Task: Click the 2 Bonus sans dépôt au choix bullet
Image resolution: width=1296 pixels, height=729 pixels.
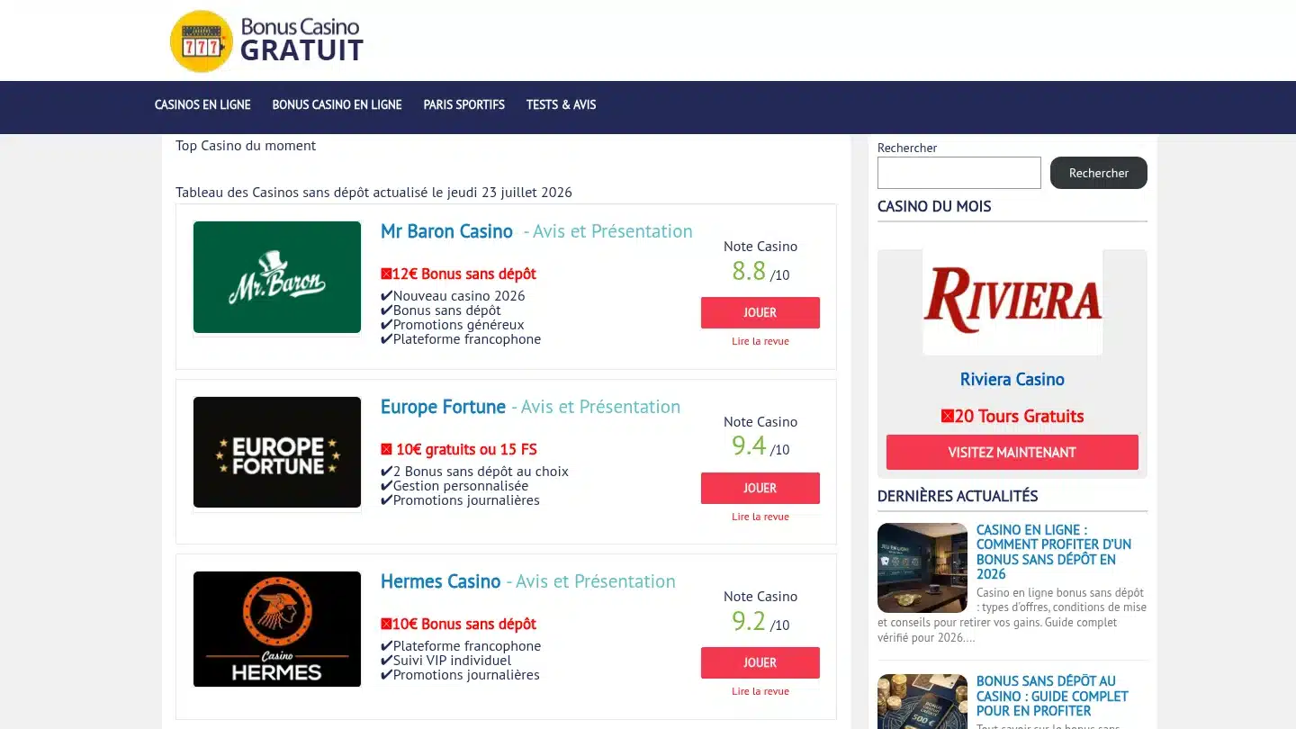Action: (474, 472)
